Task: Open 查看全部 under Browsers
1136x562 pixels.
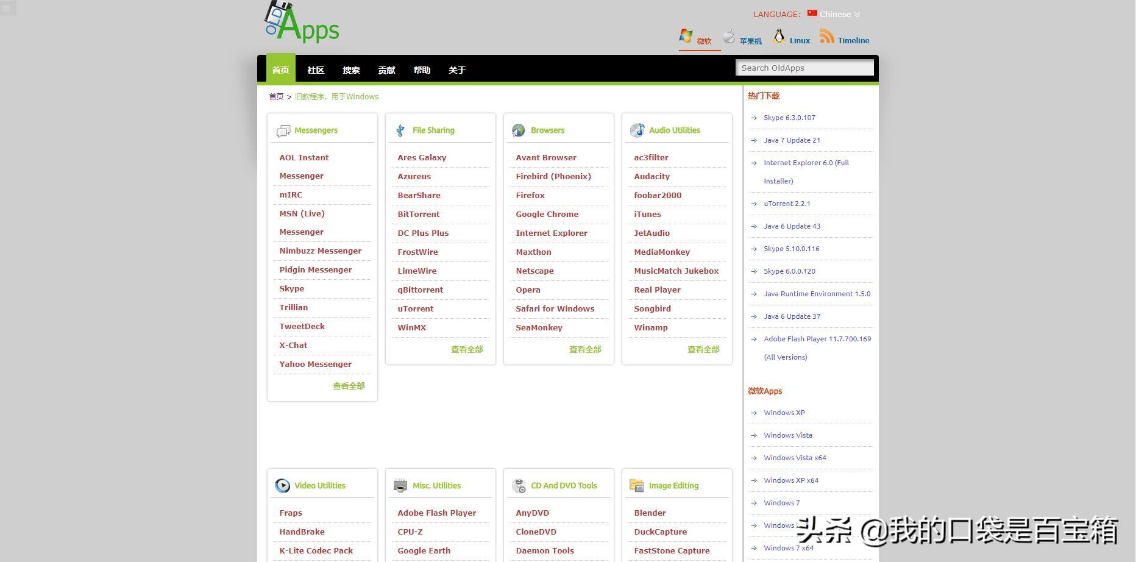Action: click(x=585, y=349)
